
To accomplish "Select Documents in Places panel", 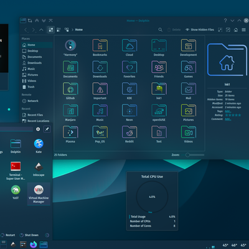I will [x=37, y=57].
